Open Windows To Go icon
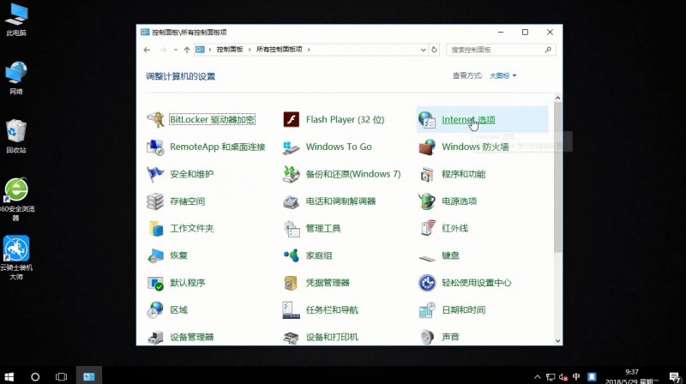The image size is (686, 384). tap(291, 147)
